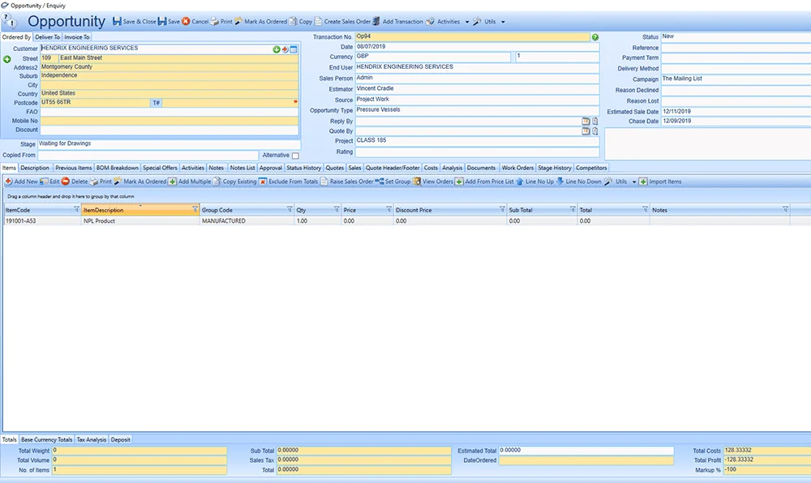Click Raise Sales Order
Viewport: 811px width, 483px height.
(x=347, y=182)
